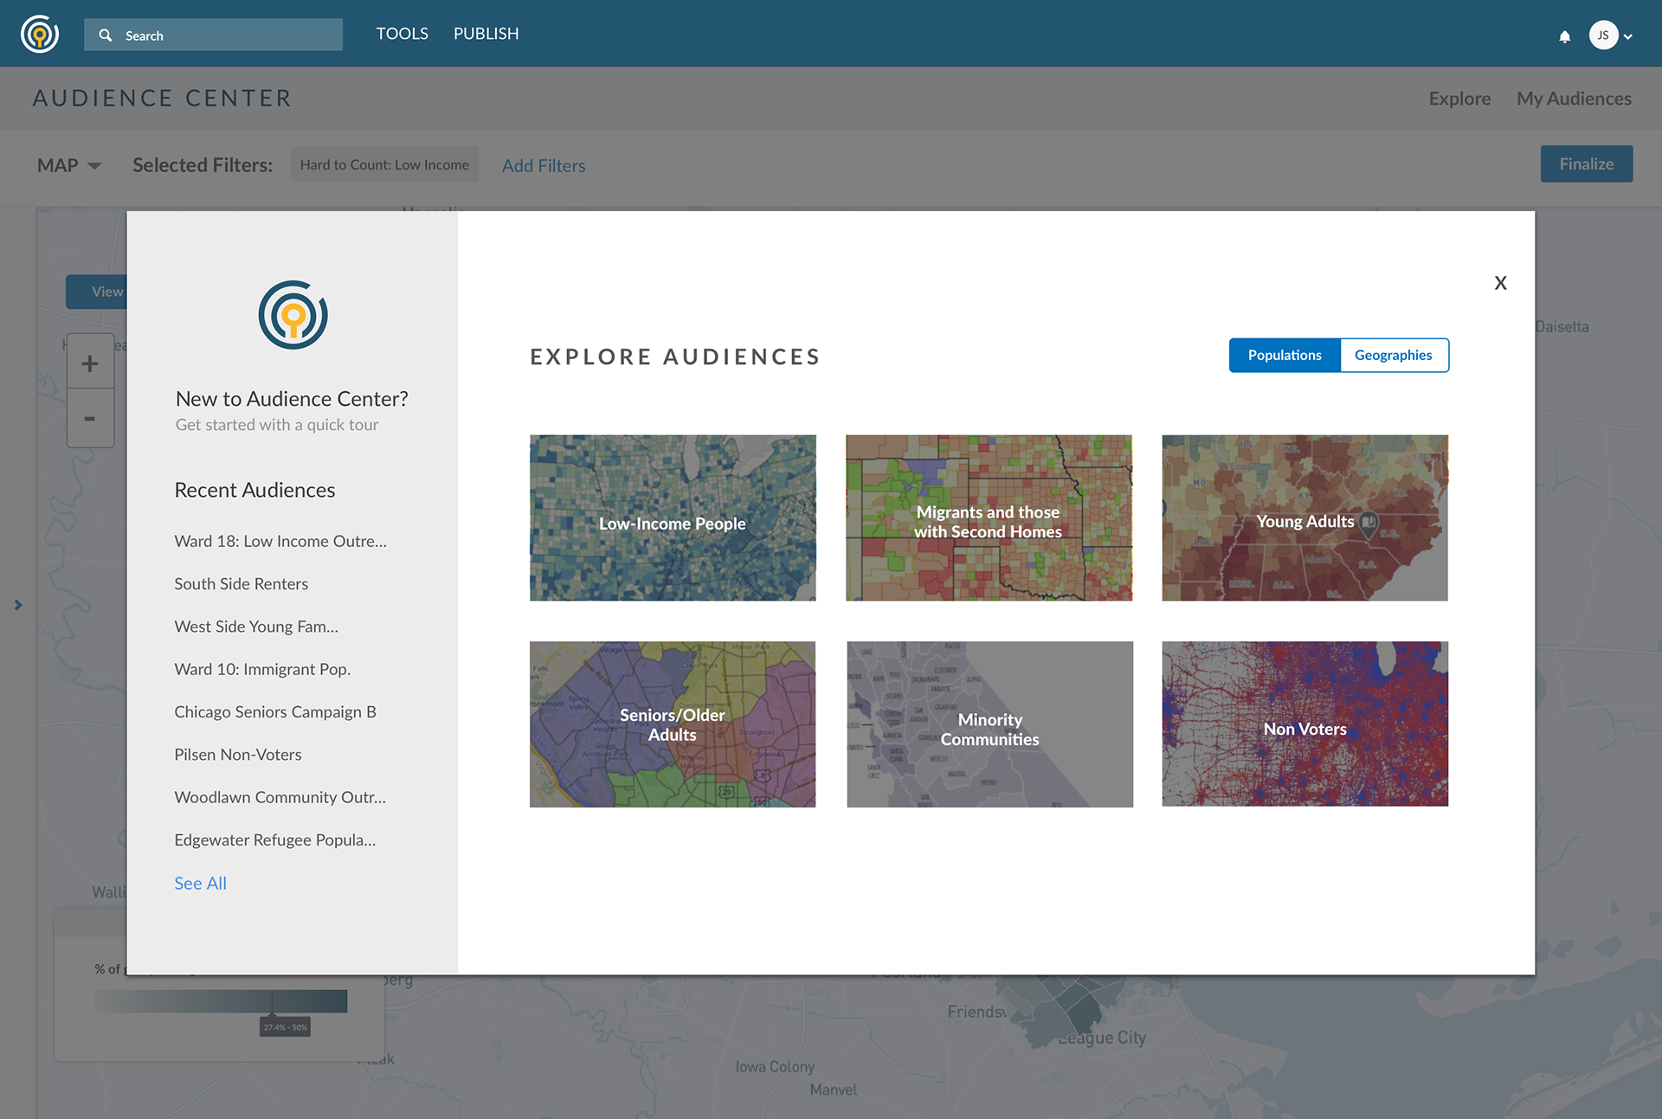The height and width of the screenshot is (1119, 1662).
Task: Zoom in the map with plus button
Action: [x=90, y=363]
